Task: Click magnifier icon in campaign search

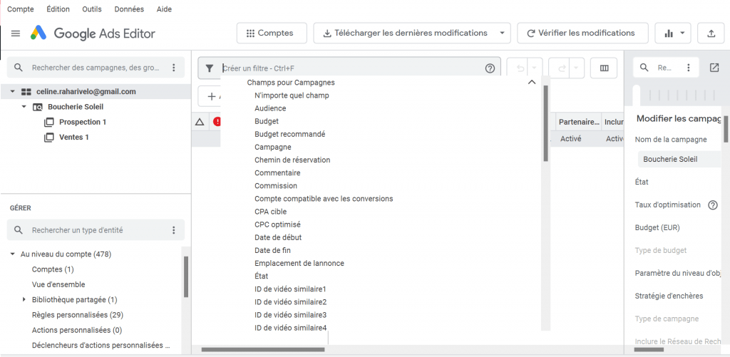Action: (x=19, y=68)
